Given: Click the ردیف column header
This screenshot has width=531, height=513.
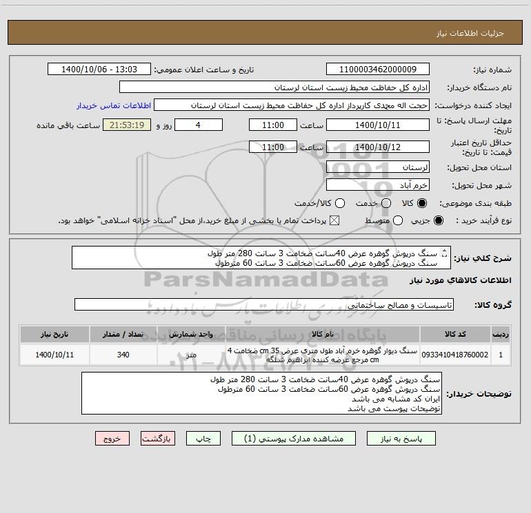Looking at the screenshot, I should 501,334.
